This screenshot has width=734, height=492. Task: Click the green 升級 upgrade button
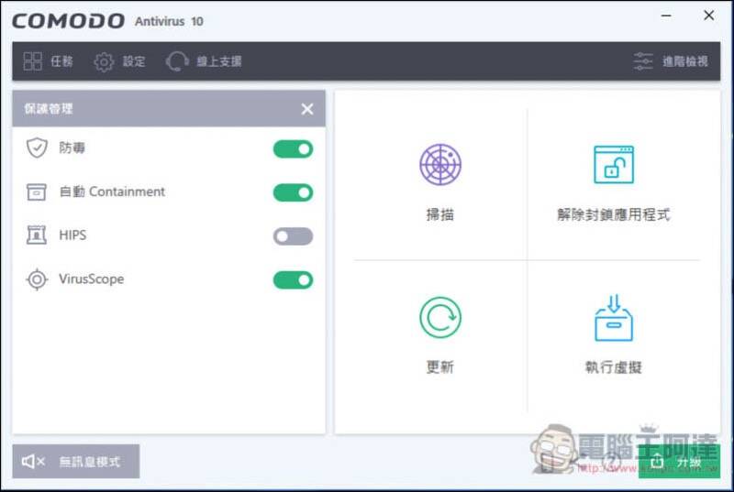(x=679, y=462)
